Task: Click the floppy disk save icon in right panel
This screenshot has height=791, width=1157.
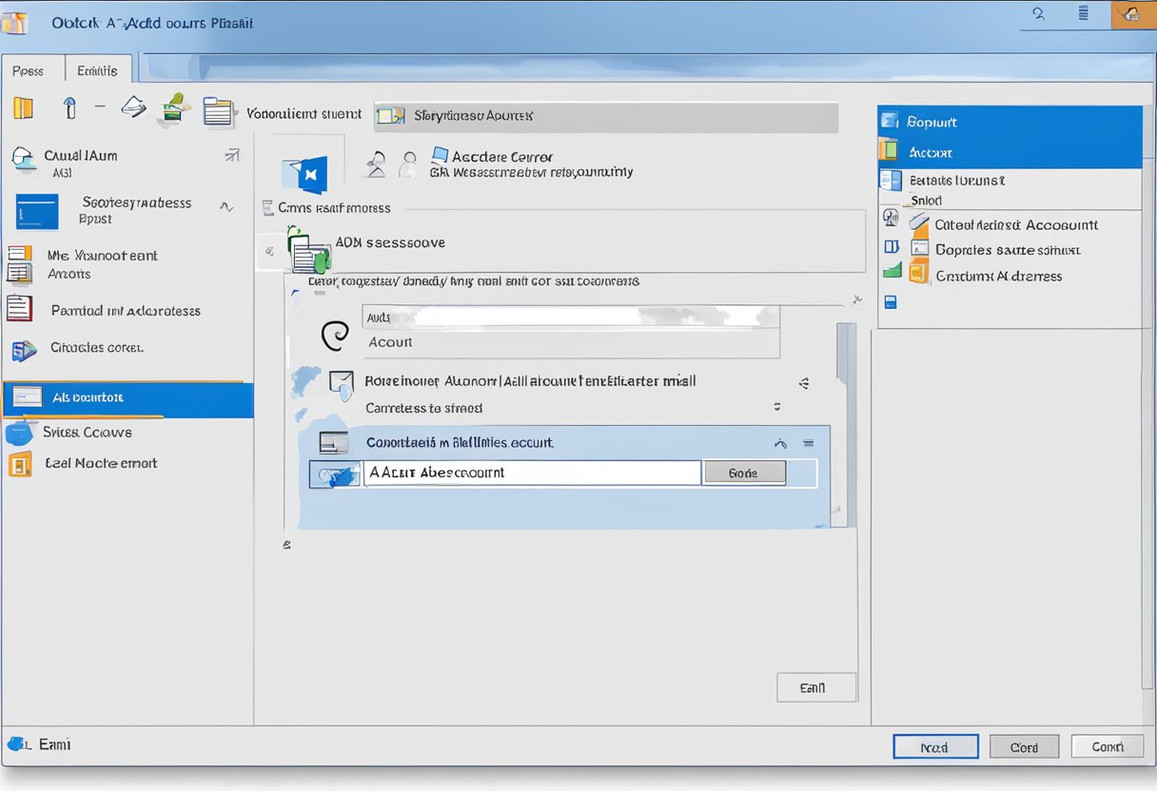Action: click(x=891, y=302)
